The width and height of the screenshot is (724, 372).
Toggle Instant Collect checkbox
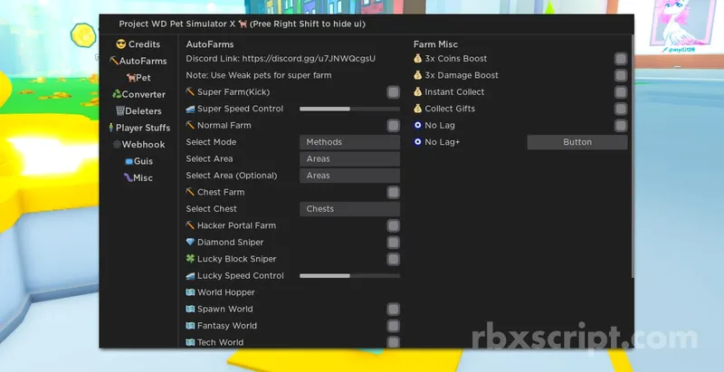pos(621,92)
